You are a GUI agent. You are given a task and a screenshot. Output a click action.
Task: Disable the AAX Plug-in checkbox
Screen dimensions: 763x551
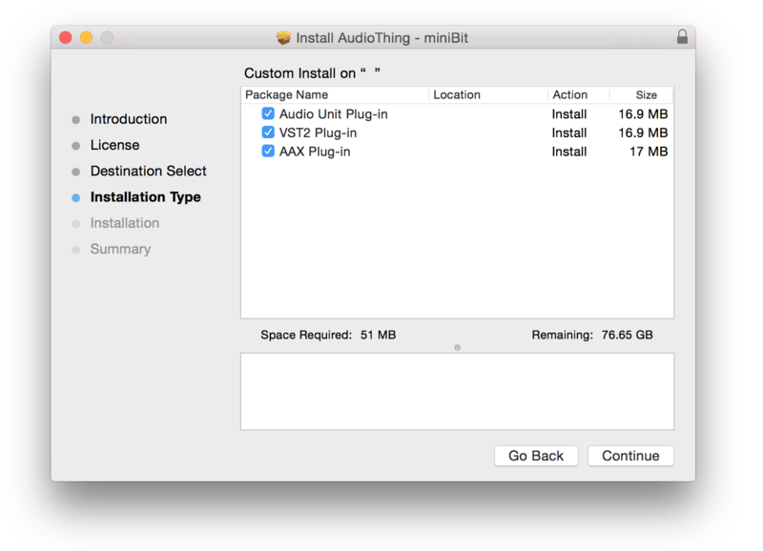268,152
